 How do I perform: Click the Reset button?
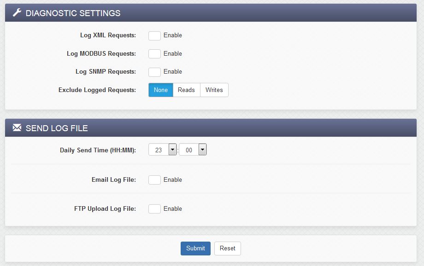[x=227, y=248]
